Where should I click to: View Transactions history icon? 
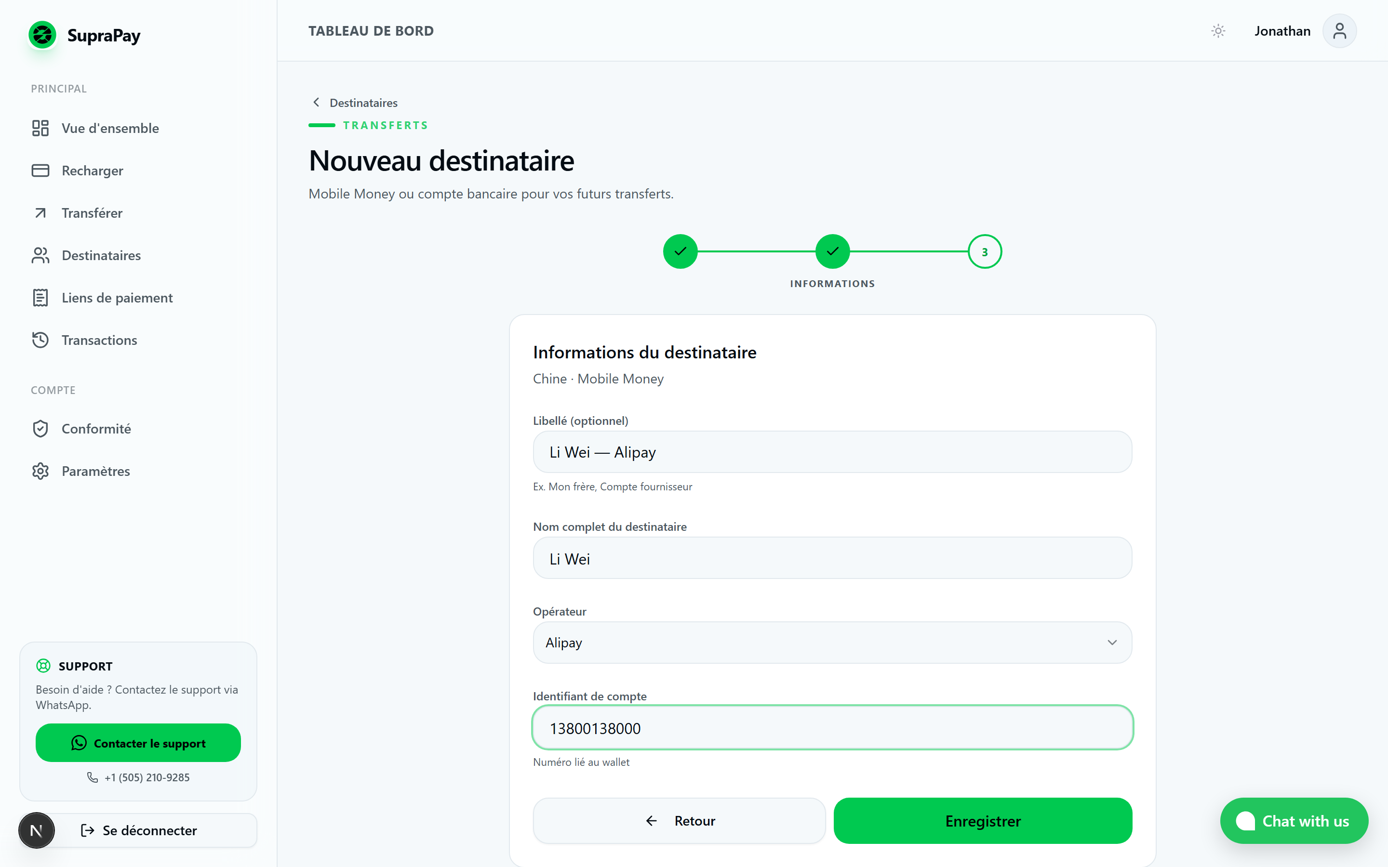coord(40,340)
